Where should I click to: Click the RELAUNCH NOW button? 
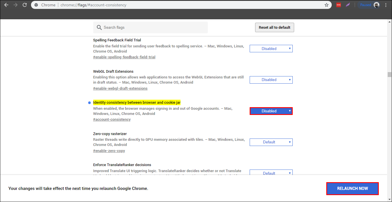352,188
